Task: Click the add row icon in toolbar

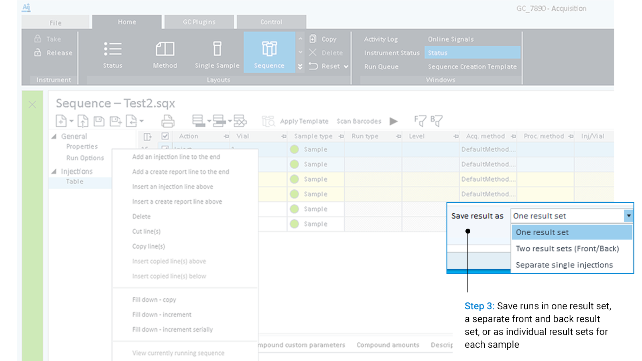Action: [x=198, y=121]
